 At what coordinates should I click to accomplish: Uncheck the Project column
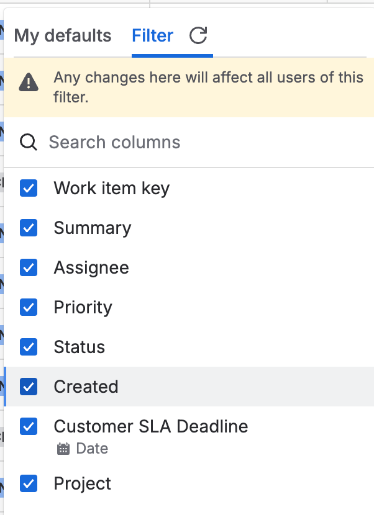click(28, 483)
